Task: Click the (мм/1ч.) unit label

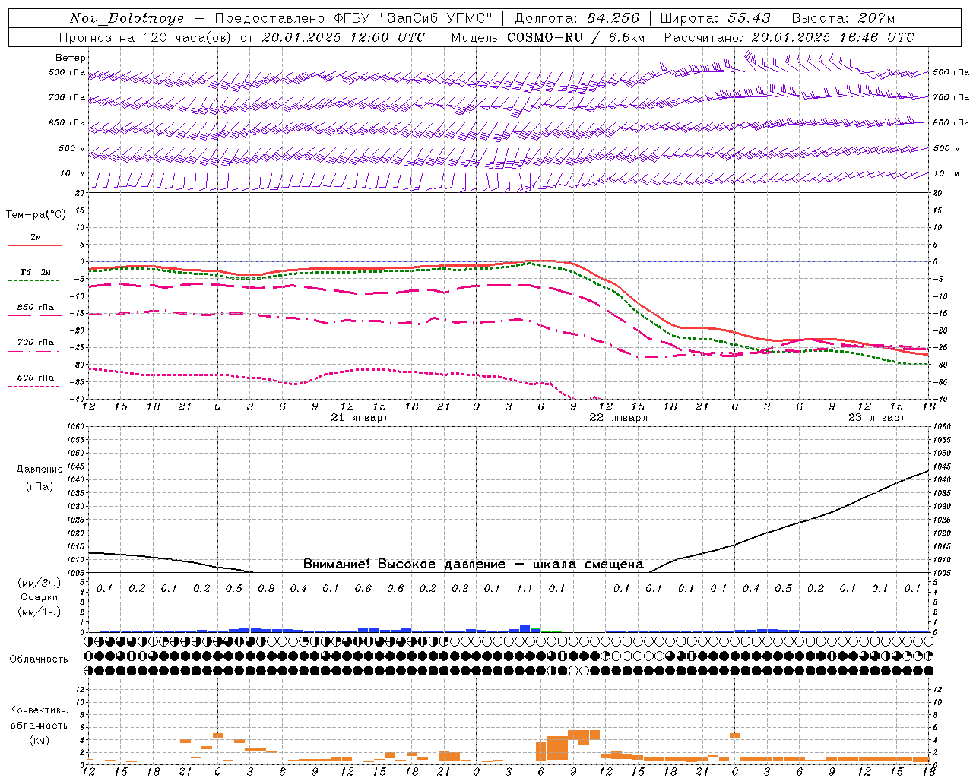Action: [x=40, y=612]
